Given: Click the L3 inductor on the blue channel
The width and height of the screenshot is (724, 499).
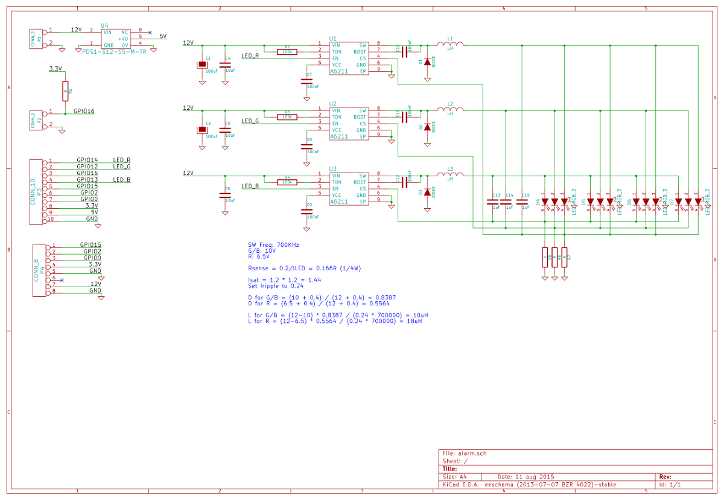Looking at the screenshot, I should 450,175.
